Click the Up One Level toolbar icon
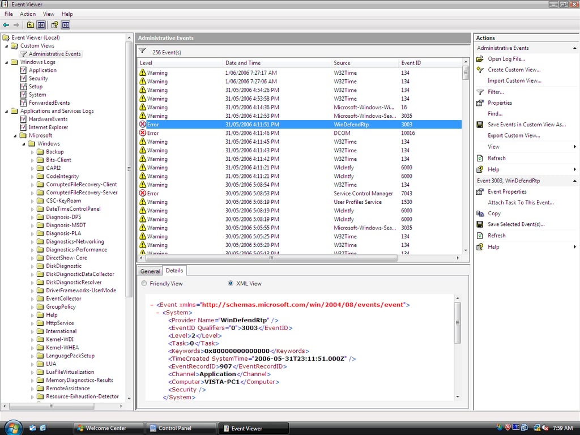The image size is (580, 435). pos(31,25)
